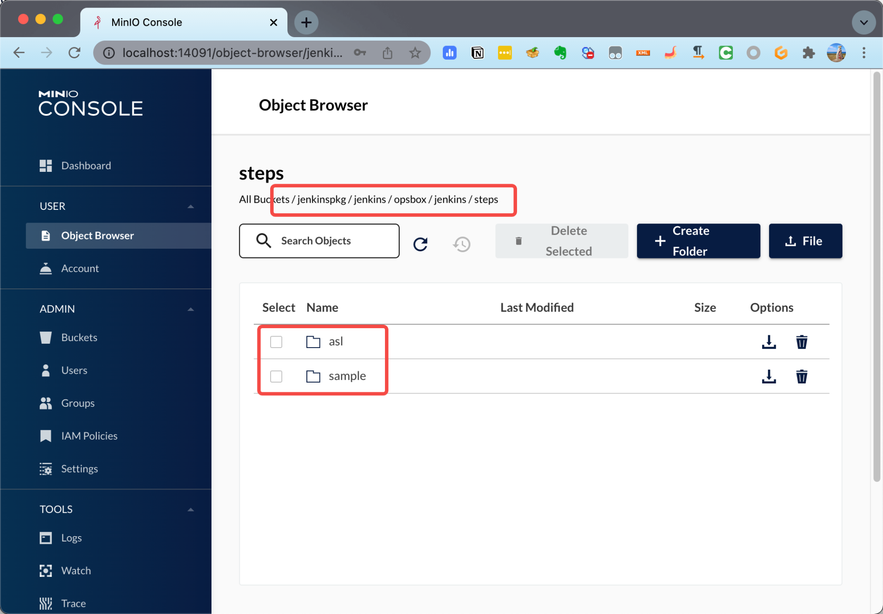The height and width of the screenshot is (614, 883).
Task: Click the refresh objects list icon
Action: tap(420, 244)
